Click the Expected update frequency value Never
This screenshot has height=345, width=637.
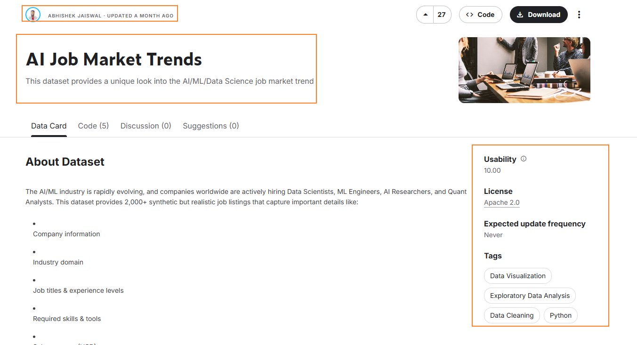[493, 235]
